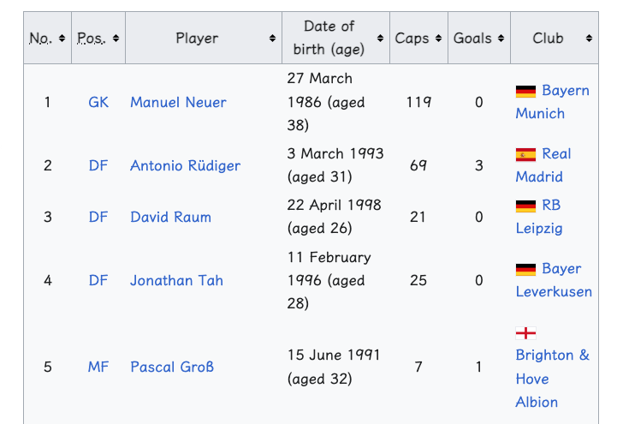The height and width of the screenshot is (424, 617).
Task: Sort table by the No. column arrows
Action: tap(62, 39)
